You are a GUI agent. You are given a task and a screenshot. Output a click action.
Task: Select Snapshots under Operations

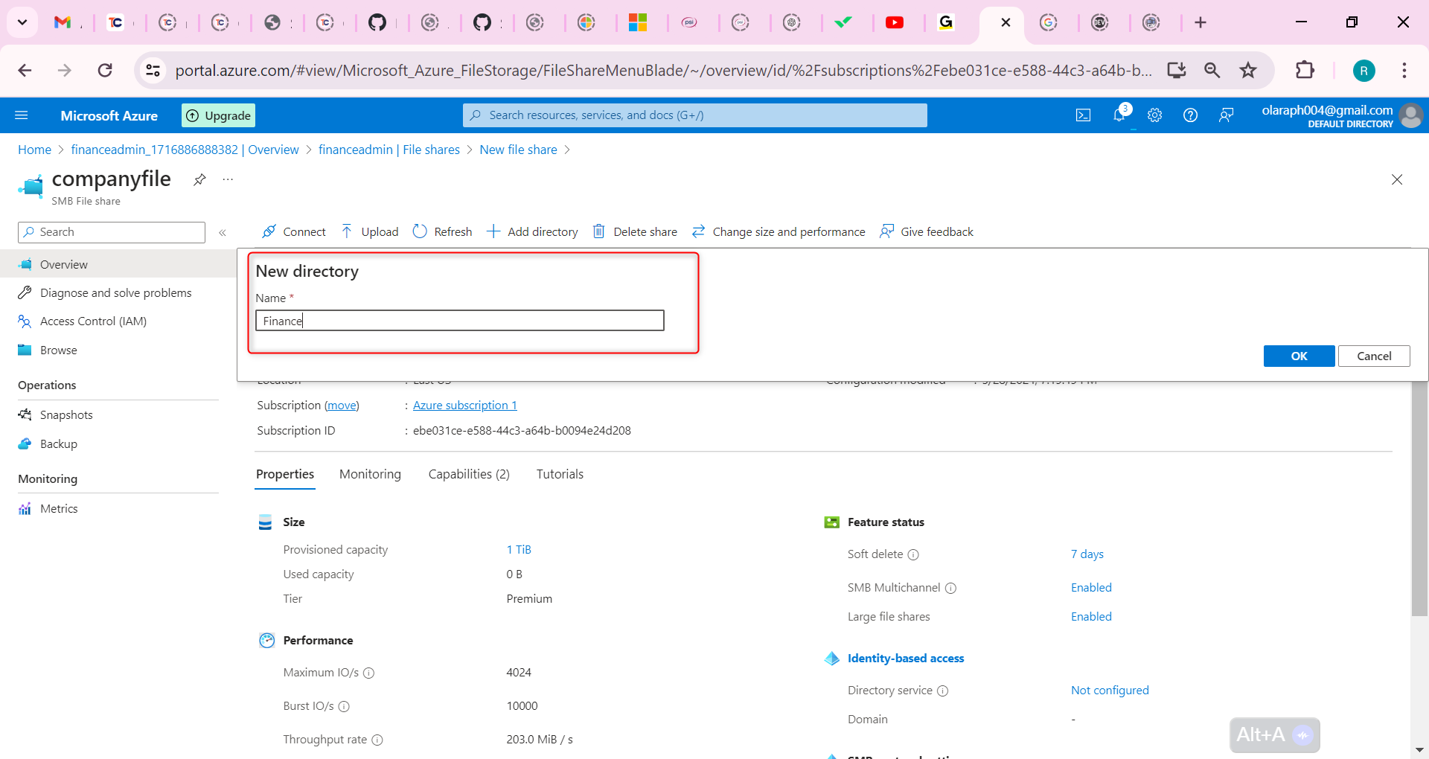click(66, 414)
